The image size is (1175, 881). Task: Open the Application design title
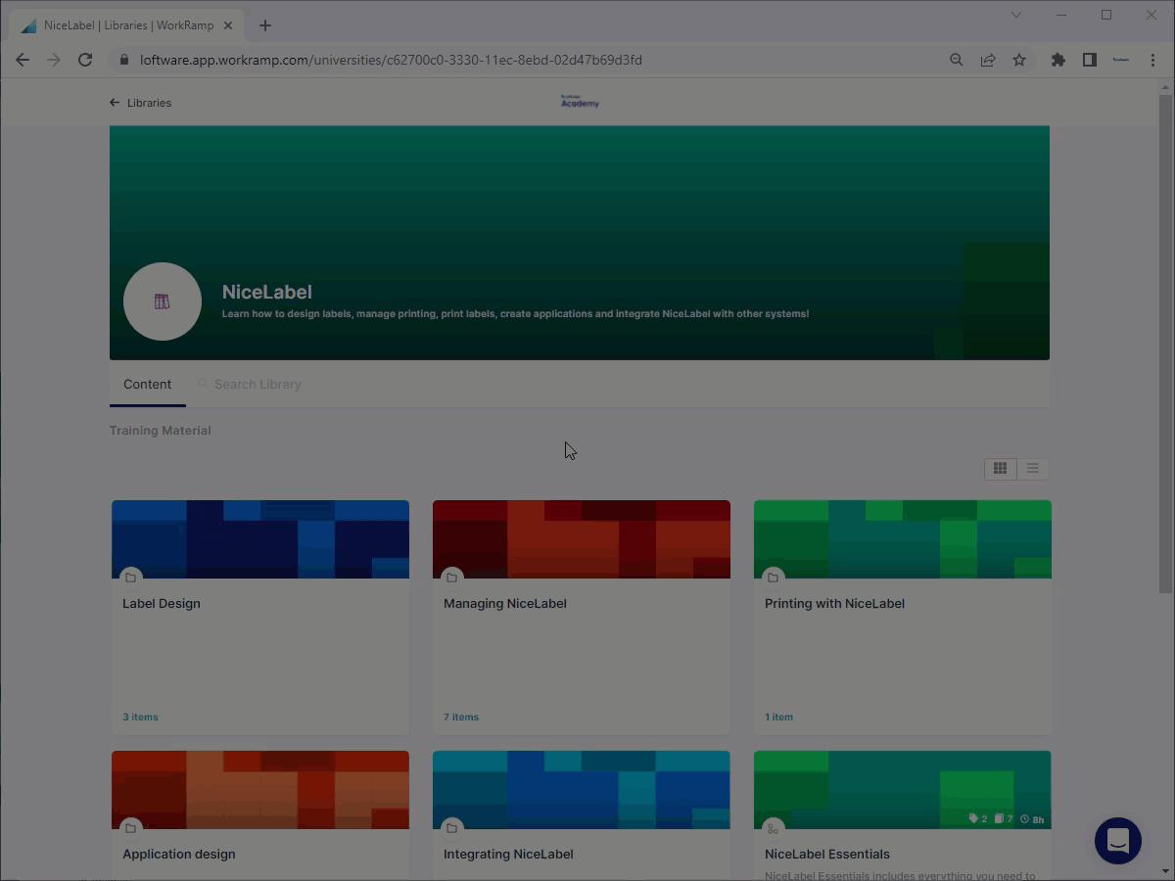[179, 855]
